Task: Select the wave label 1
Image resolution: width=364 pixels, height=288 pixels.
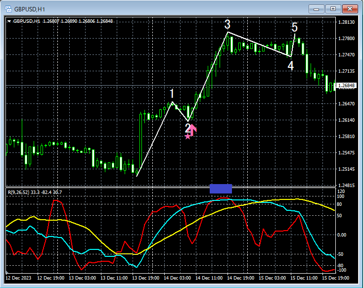Action: coord(172,94)
